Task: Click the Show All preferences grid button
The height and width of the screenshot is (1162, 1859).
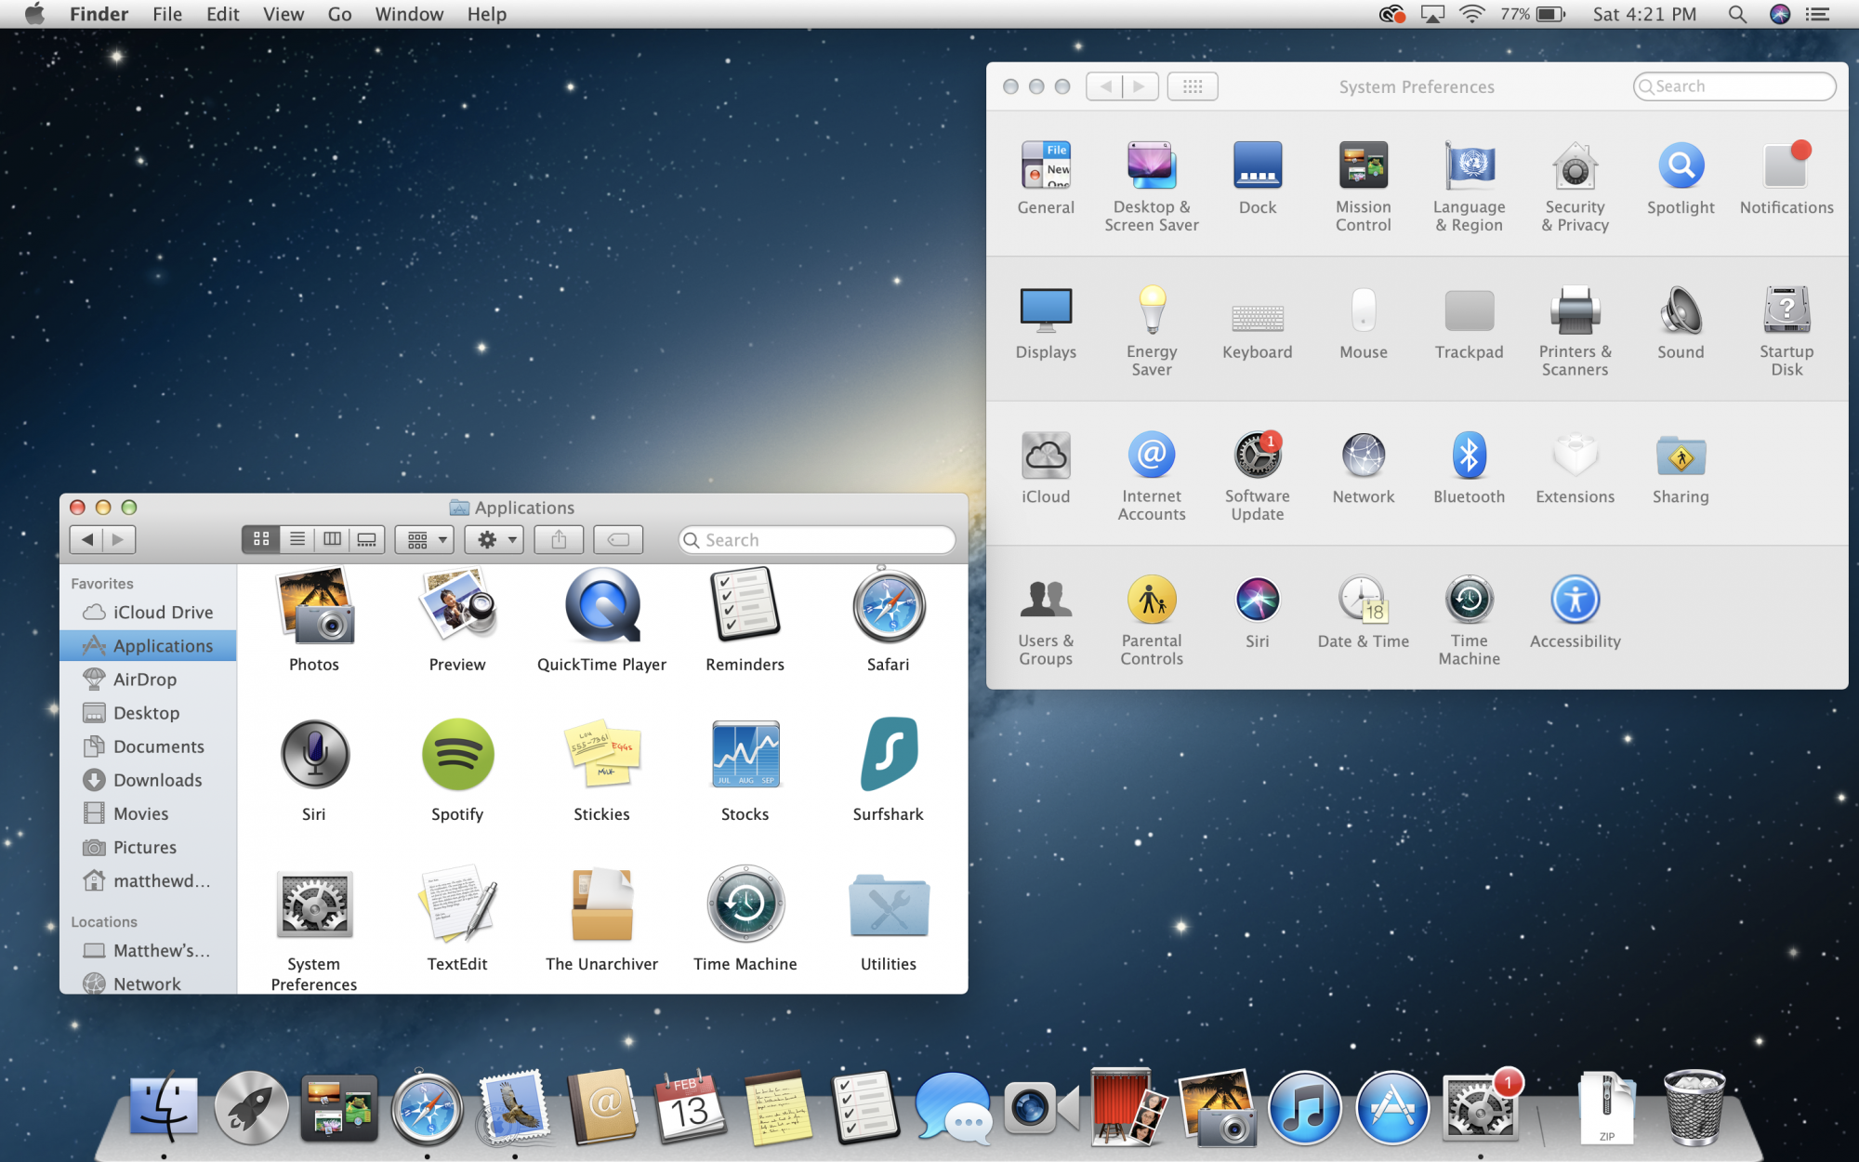Action: tap(1193, 86)
